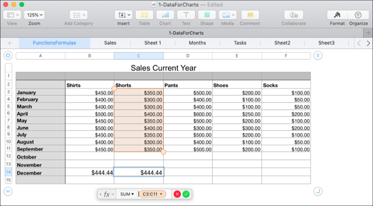Select the Socks header cell
373x206 pixels.
pos(286,85)
